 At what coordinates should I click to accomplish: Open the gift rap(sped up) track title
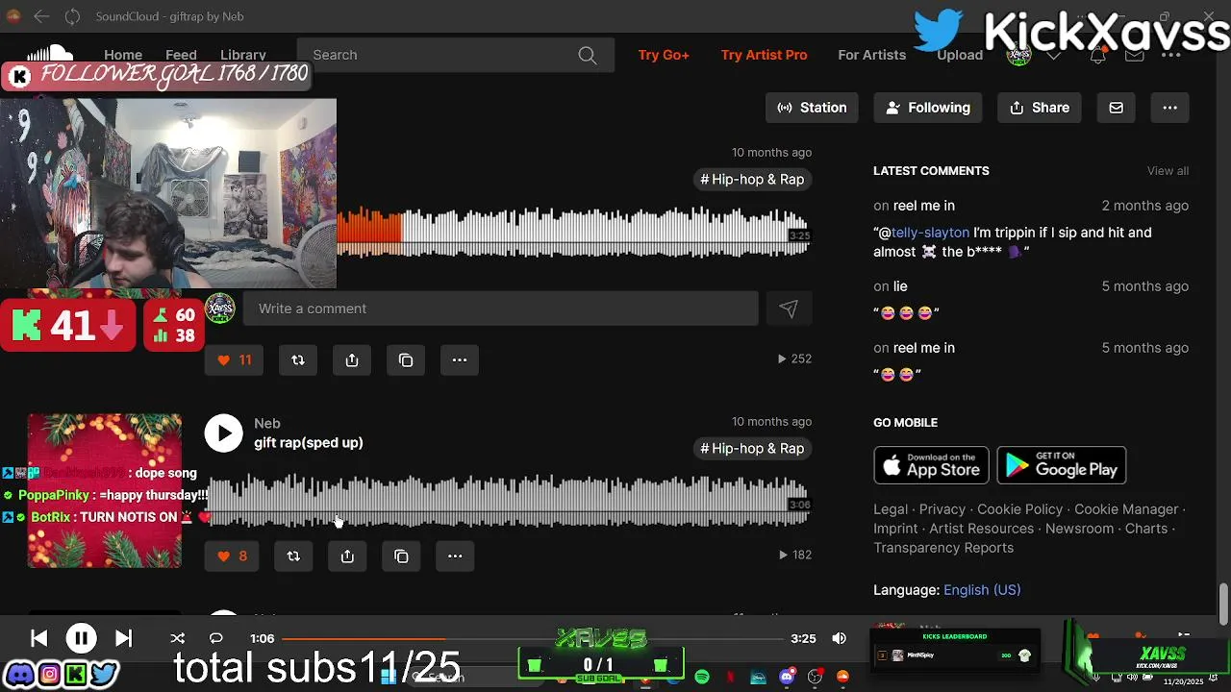(x=309, y=443)
